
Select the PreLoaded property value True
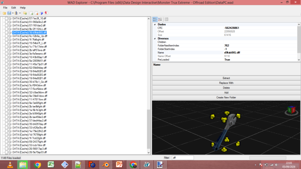pos(227,60)
